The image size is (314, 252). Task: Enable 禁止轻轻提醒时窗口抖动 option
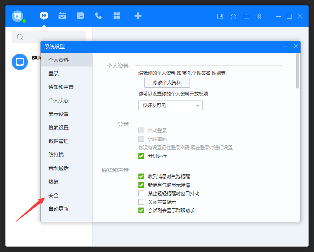[141, 193]
